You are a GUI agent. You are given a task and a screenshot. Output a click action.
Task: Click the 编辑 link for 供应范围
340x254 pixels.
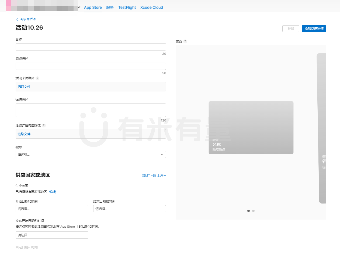[x=53, y=192]
